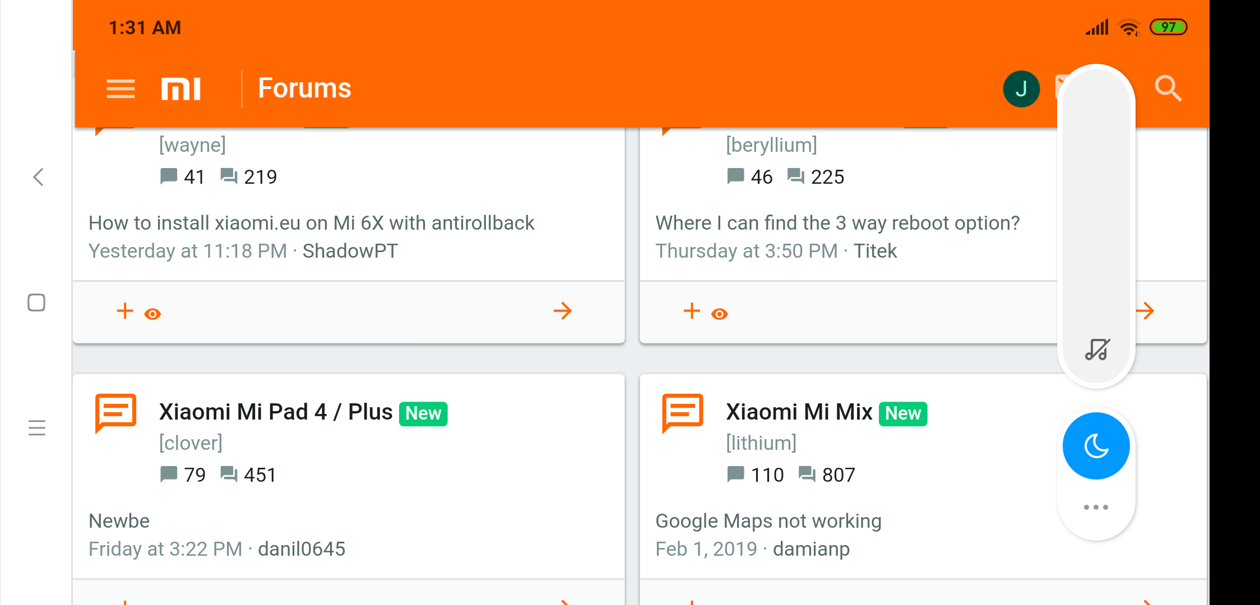Image resolution: width=1260 pixels, height=605 pixels.
Task: Toggle the muted ringer icon in volume panel
Action: coord(1097,350)
